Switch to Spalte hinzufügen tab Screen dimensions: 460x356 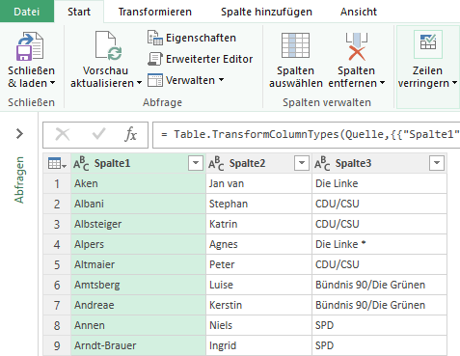[266, 12]
